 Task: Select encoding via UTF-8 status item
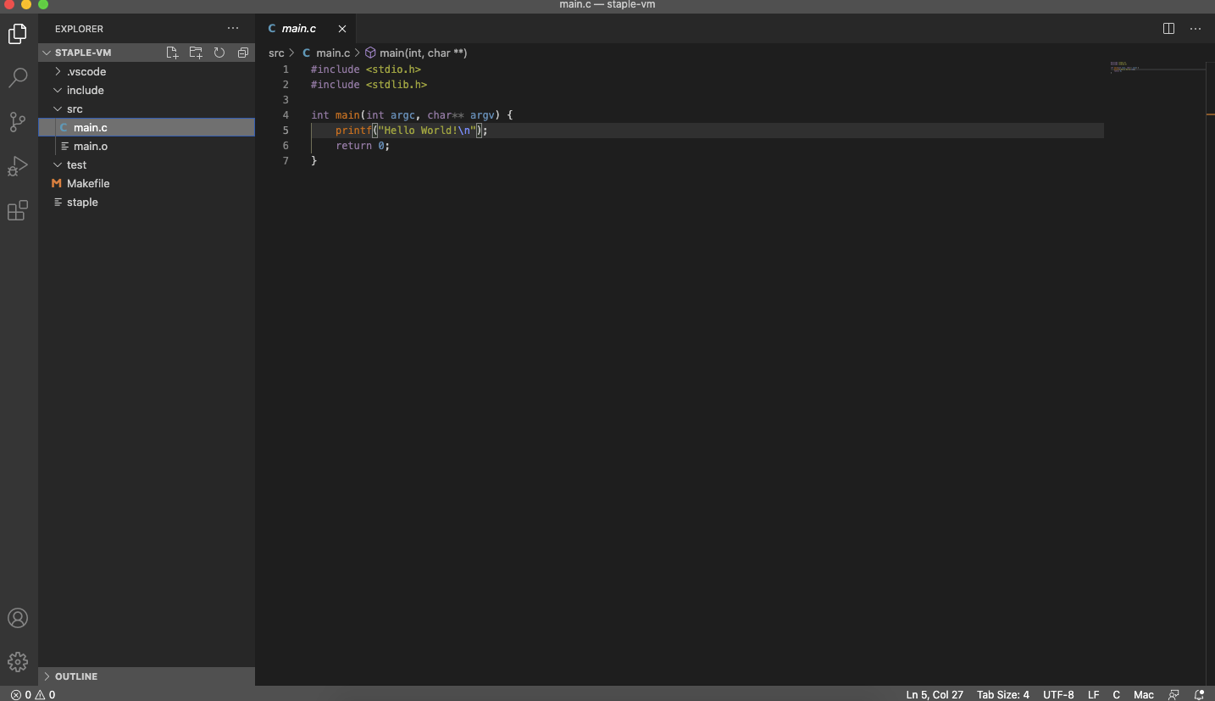tap(1058, 694)
